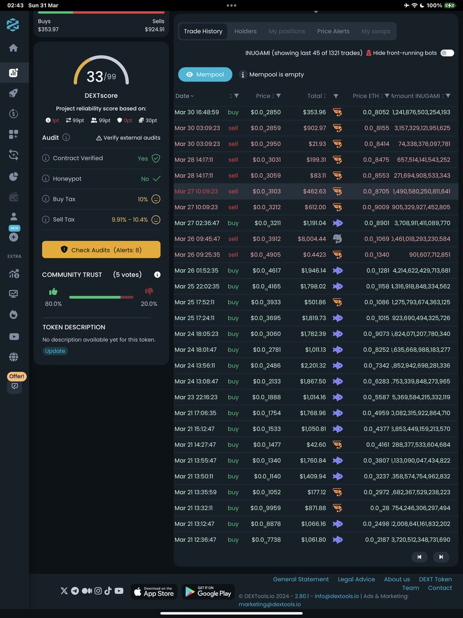Vote thumbs down for community trust
Image resolution: width=463 pixels, height=618 pixels.
coord(149,292)
